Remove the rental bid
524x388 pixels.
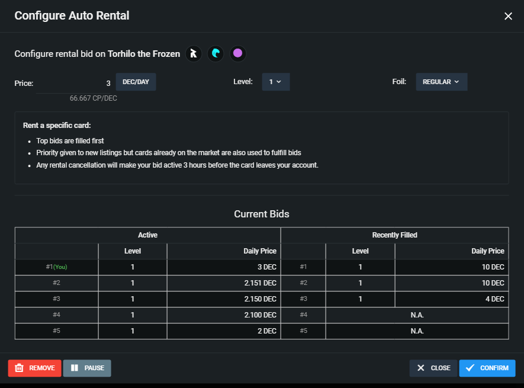[x=35, y=368]
